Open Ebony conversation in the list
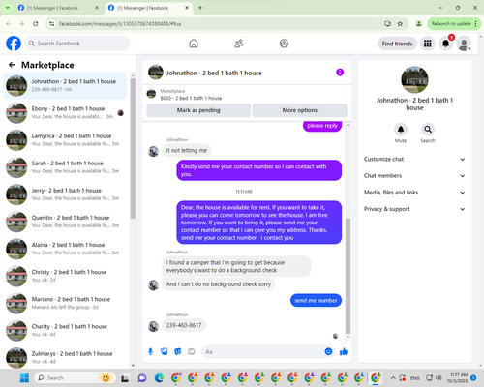The image size is (484, 387). [x=65, y=112]
